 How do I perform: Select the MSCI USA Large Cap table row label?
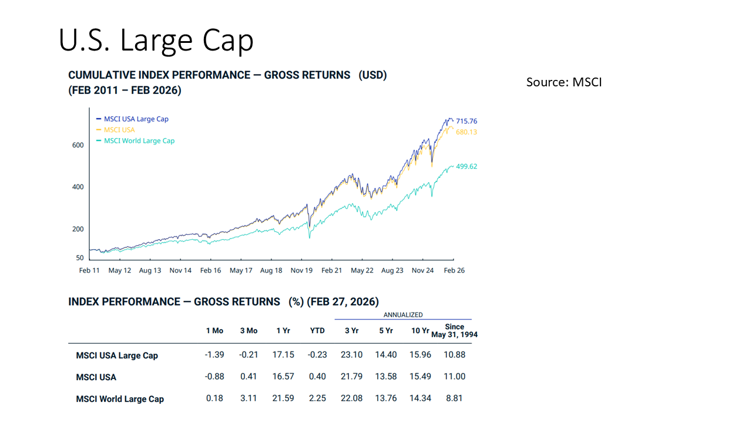117,355
